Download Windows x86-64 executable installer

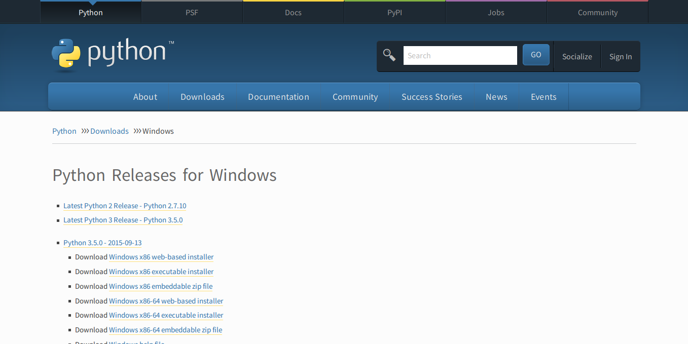pyautogui.click(x=166, y=315)
